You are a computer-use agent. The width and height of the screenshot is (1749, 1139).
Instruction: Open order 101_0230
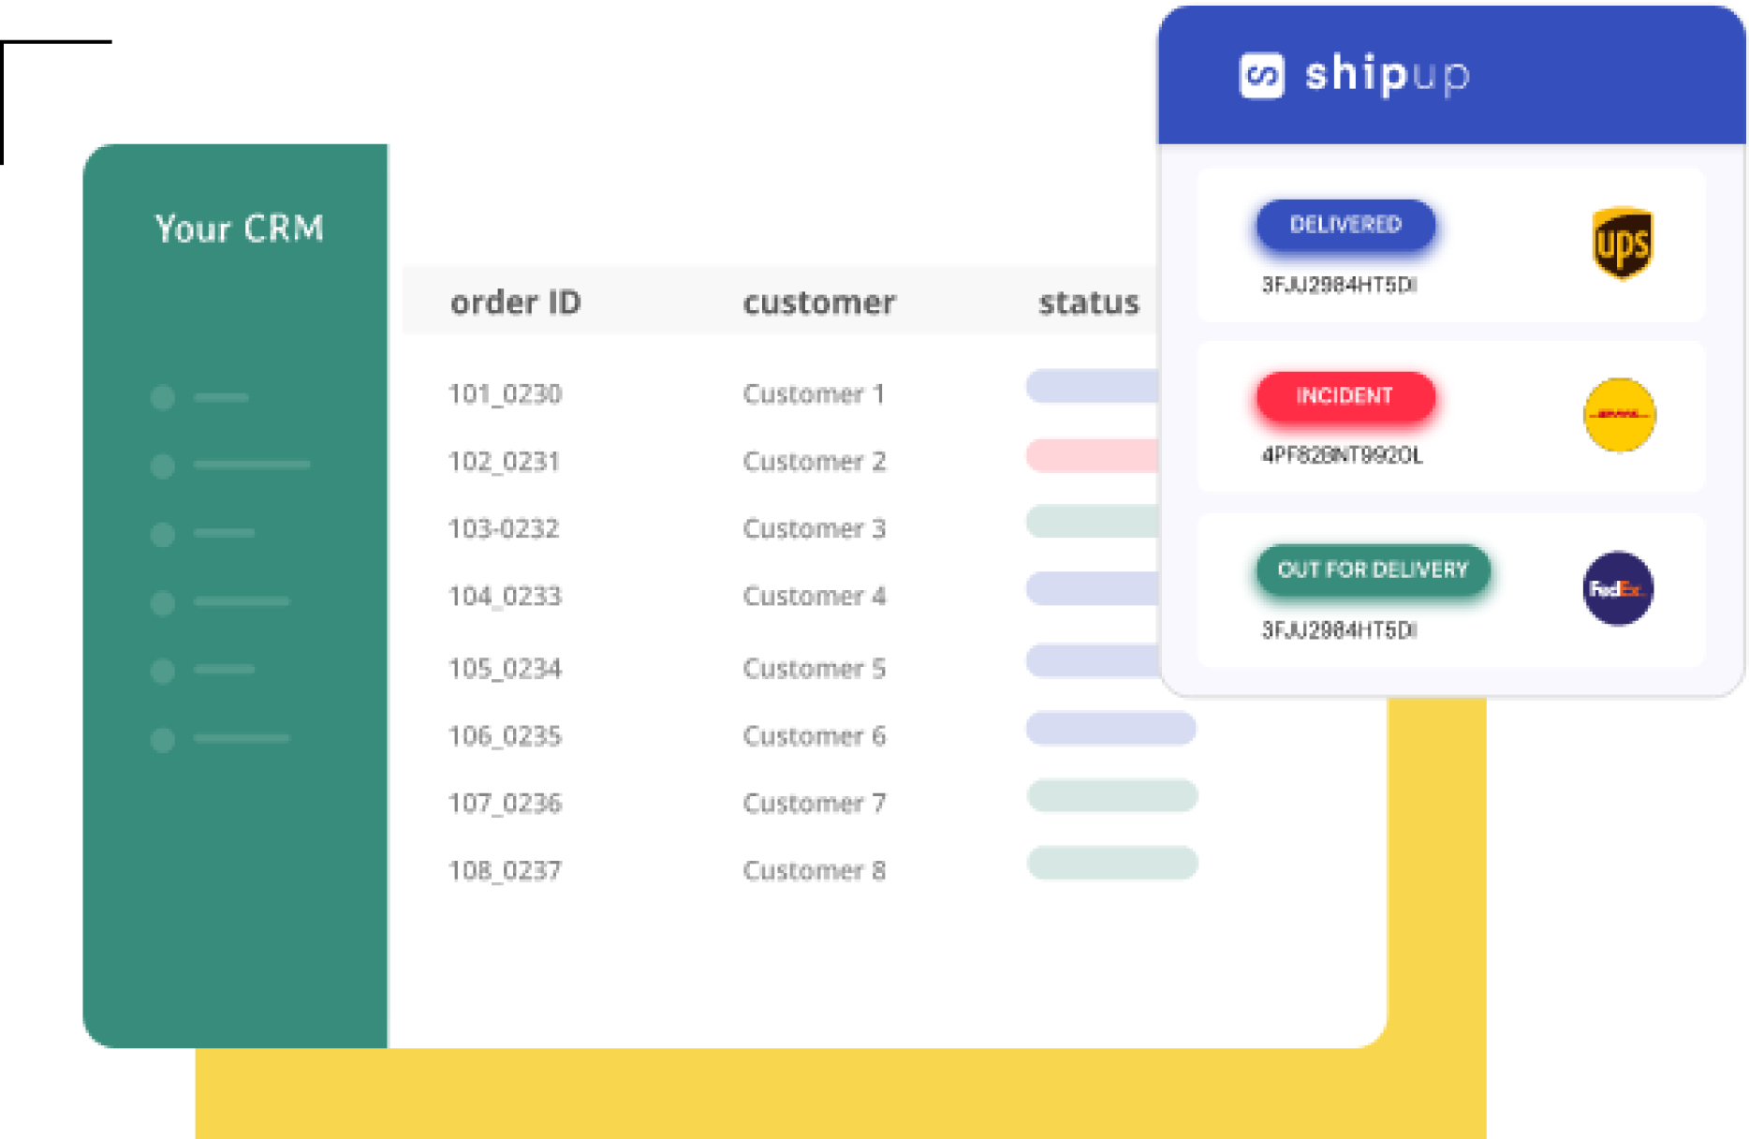[x=505, y=394]
